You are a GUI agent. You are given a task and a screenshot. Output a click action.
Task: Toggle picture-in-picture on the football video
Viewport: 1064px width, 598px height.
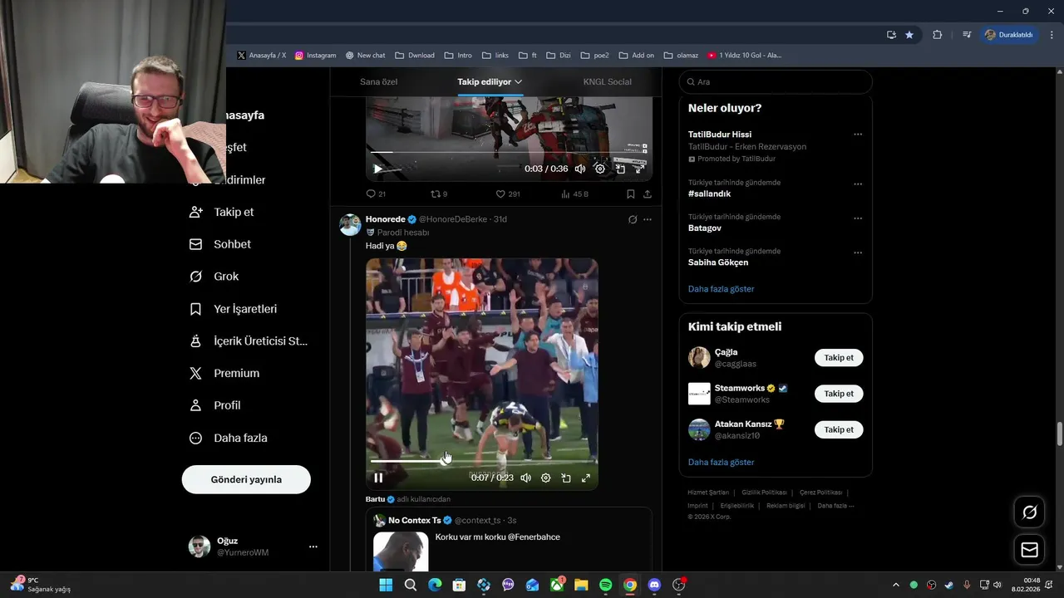(566, 478)
